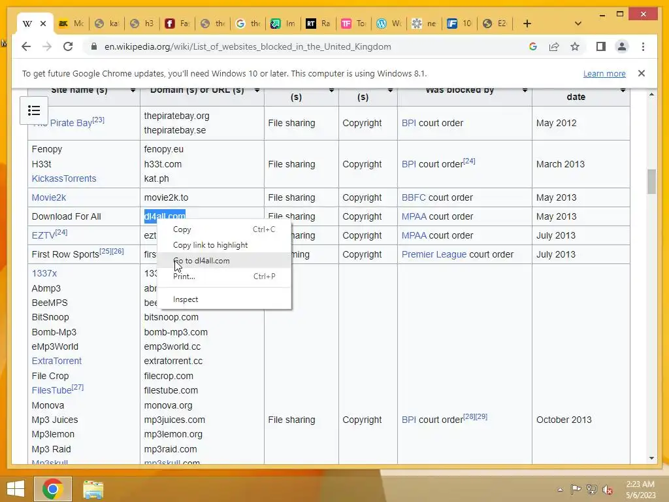Bookmark this page with the star icon
Image resolution: width=669 pixels, height=502 pixels.
click(x=575, y=46)
